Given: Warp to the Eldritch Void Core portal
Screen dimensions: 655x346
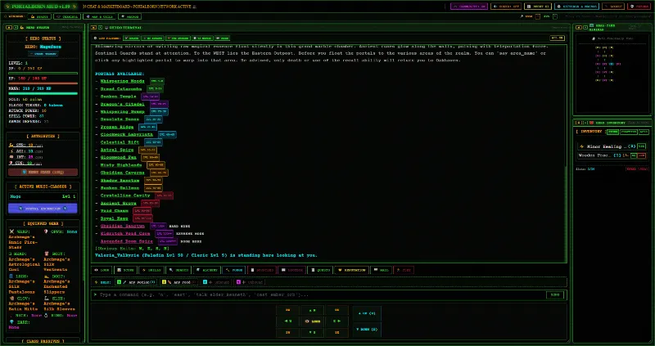Looking at the screenshot, I should pyautogui.click(x=125, y=234).
